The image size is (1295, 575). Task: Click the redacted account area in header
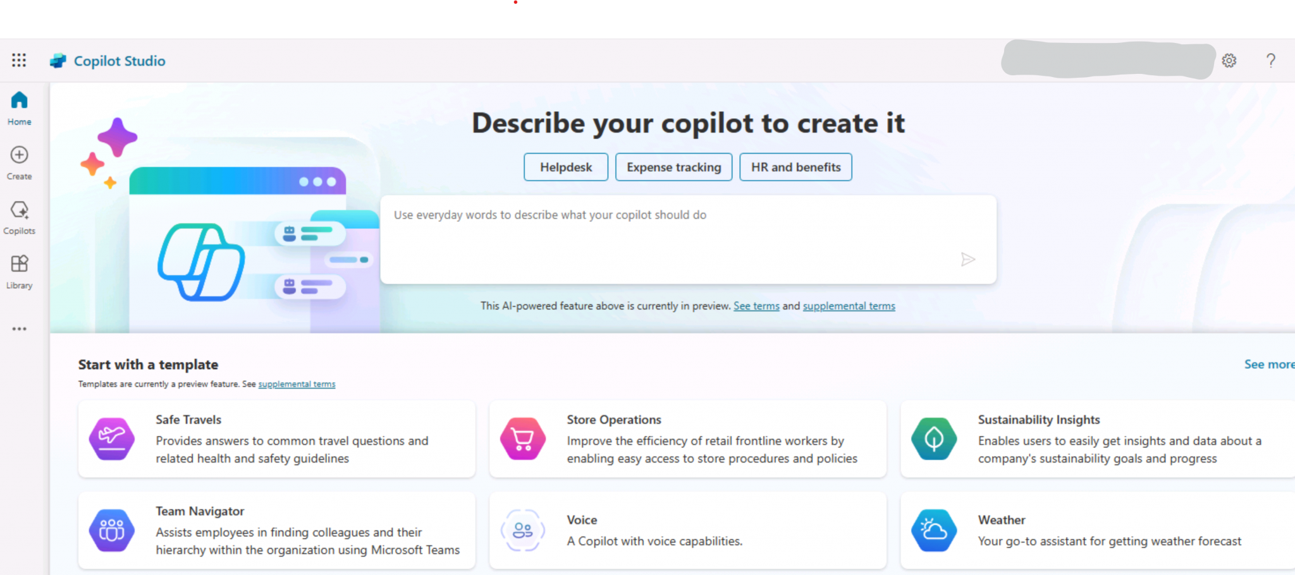pyautogui.click(x=1108, y=59)
